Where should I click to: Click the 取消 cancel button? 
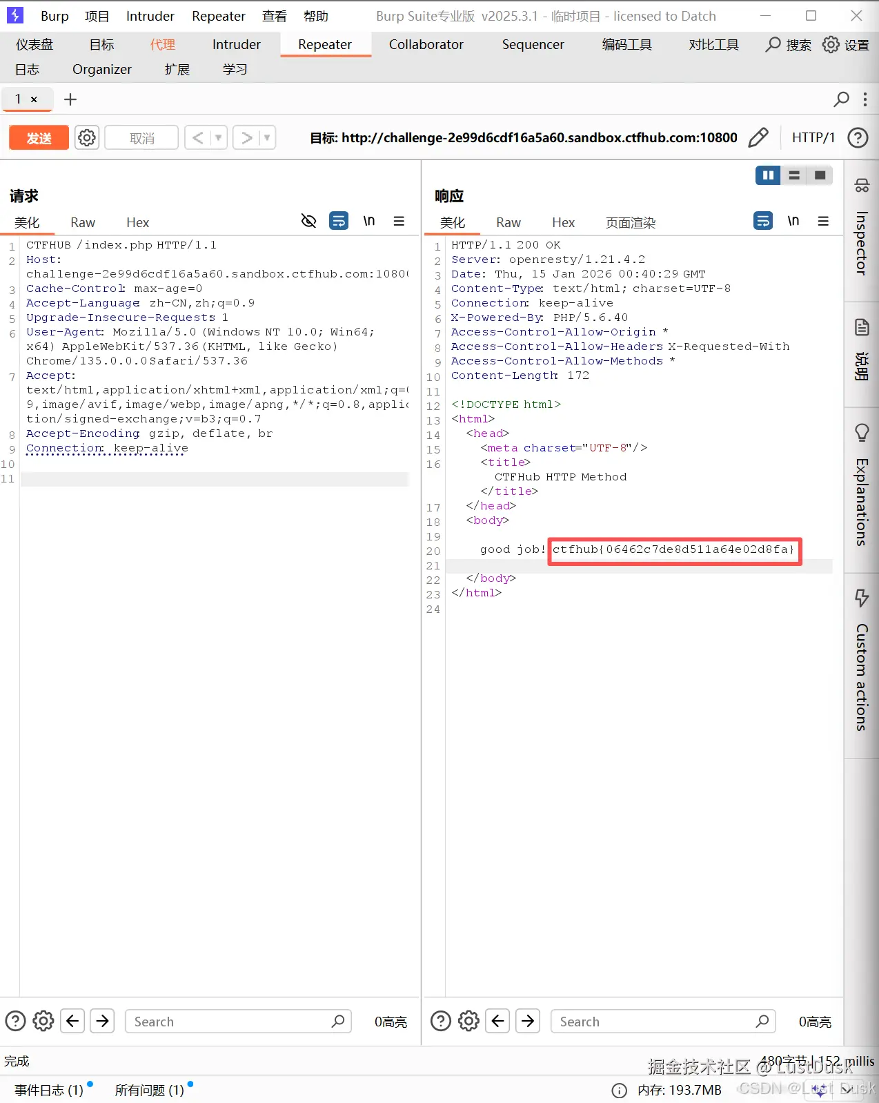click(x=141, y=138)
